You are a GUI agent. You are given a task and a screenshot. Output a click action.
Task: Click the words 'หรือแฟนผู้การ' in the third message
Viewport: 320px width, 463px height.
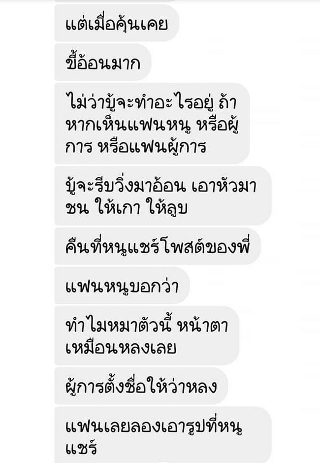[x=152, y=147]
